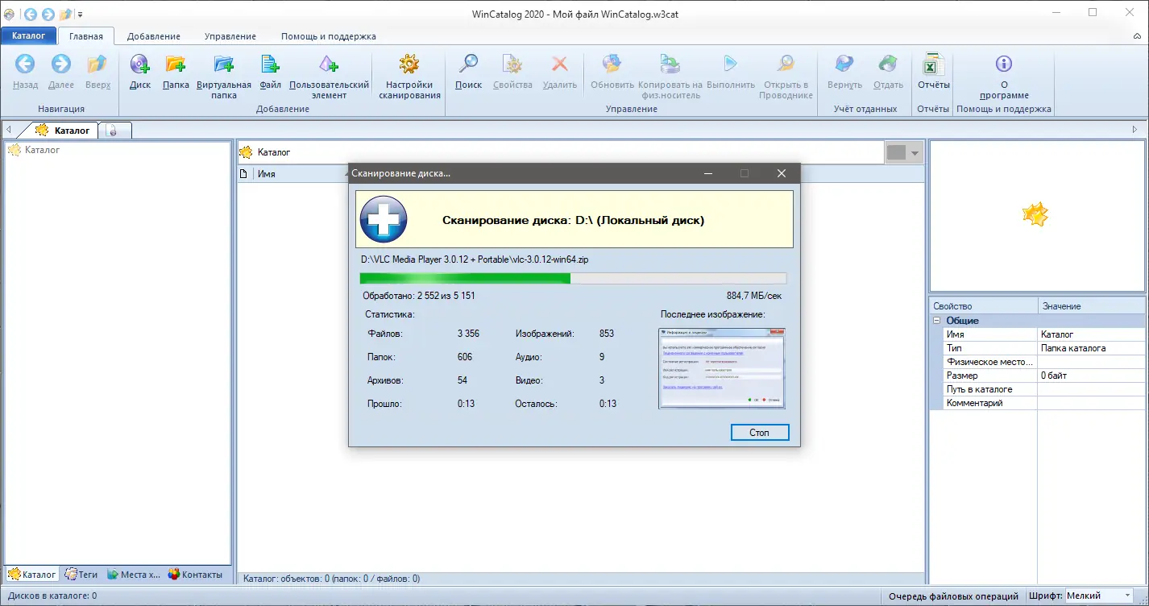Click Дисков в каталоге: 0 status text
Image resolution: width=1149 pixels, height=606 pixels.
click(52, 596)
